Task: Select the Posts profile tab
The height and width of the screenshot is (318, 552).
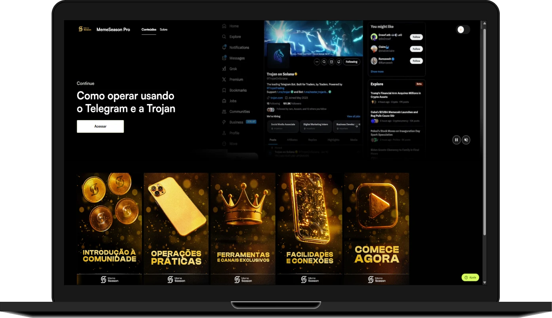Action: pyautogui.click(x=273, y=140)
